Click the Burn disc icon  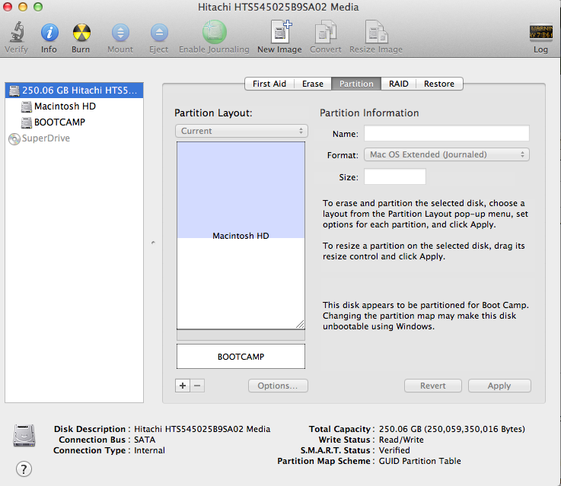pos(81,33)
